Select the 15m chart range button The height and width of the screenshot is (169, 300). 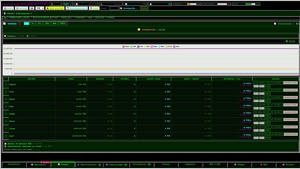click(39, 24)
